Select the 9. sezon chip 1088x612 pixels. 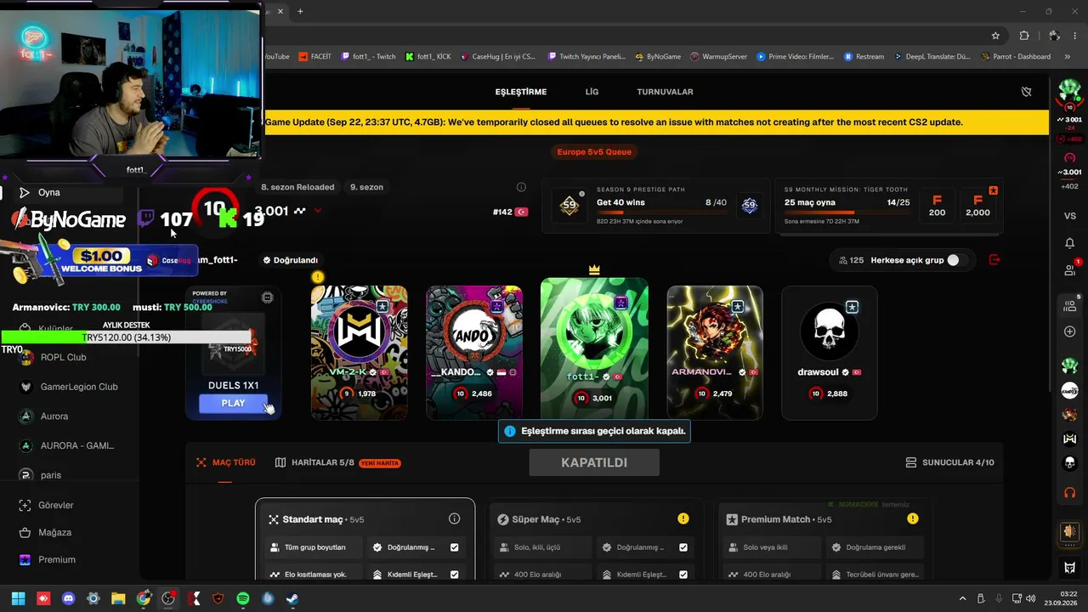pos(366,187)
